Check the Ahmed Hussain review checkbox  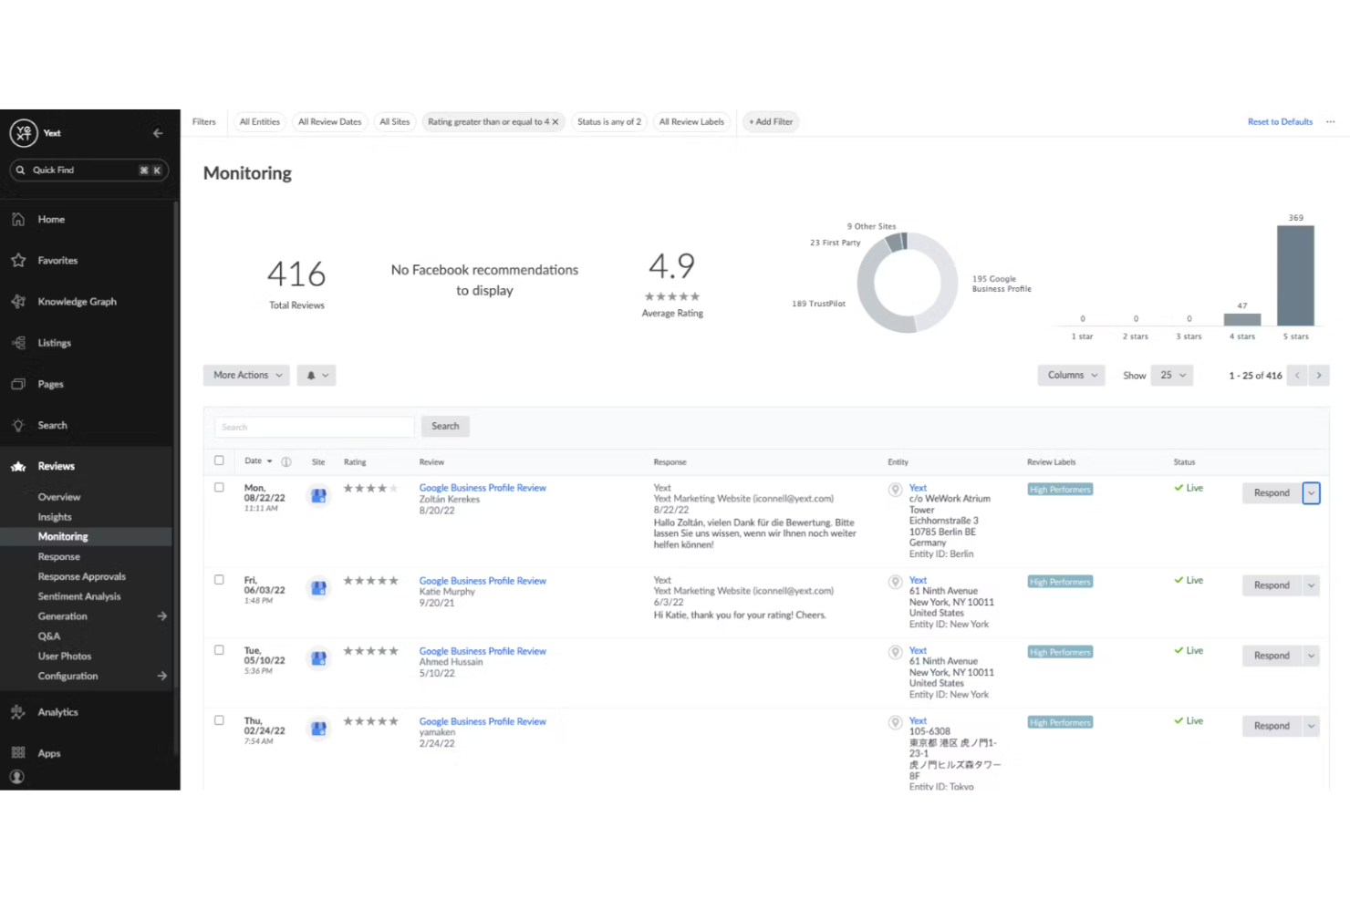pyautogui.click(x=219, y=650)
